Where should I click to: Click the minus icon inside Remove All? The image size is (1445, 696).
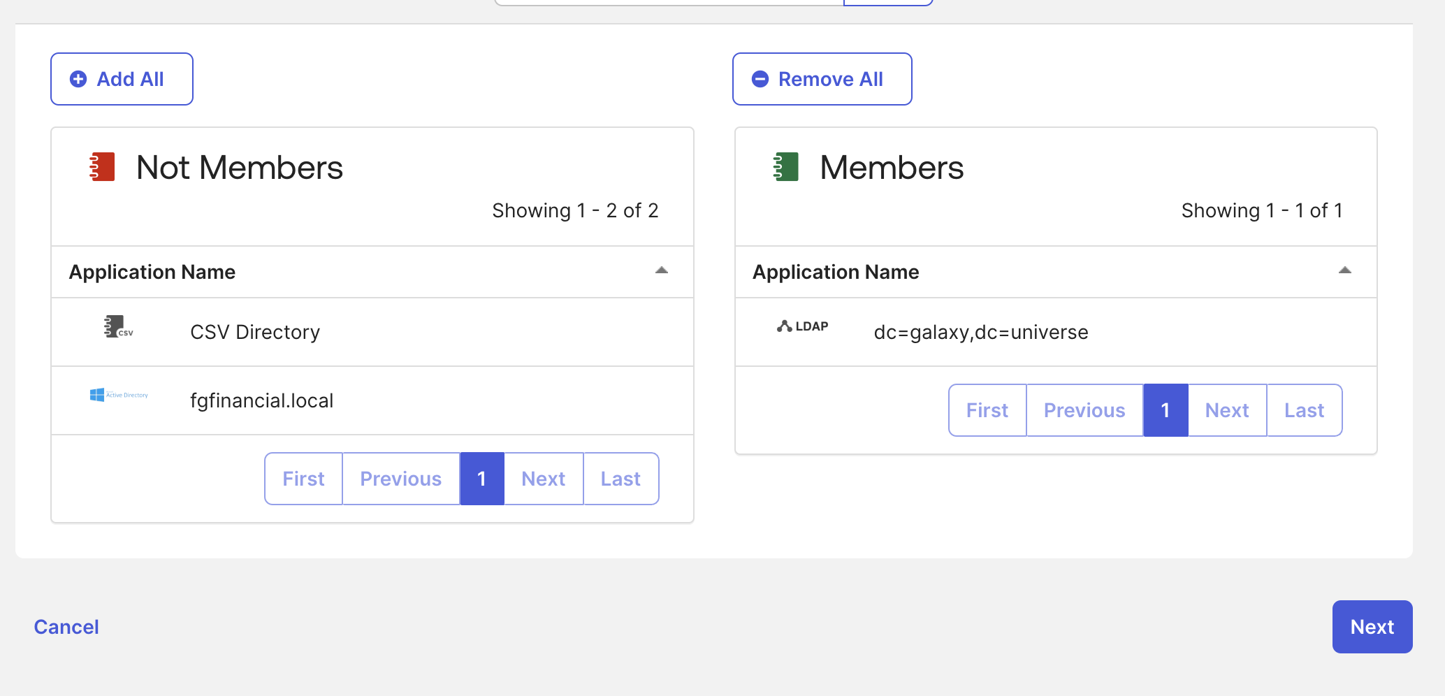[760, 79]
